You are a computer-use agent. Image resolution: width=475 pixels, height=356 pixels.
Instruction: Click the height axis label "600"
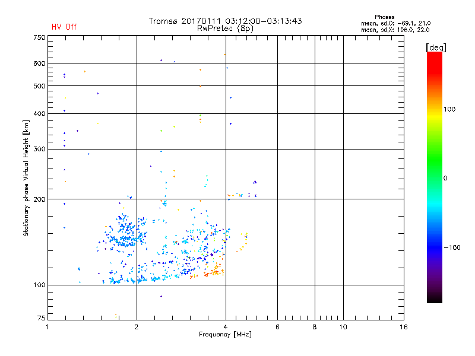[39, 63]
